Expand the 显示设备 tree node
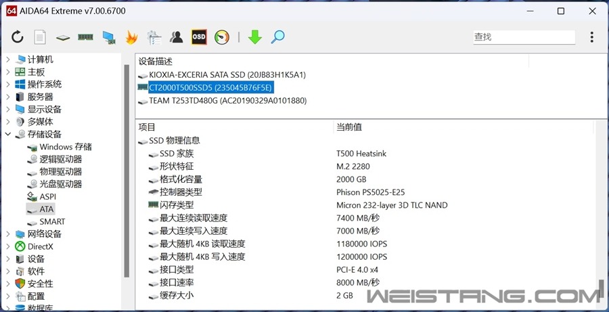 coord(7,109)
